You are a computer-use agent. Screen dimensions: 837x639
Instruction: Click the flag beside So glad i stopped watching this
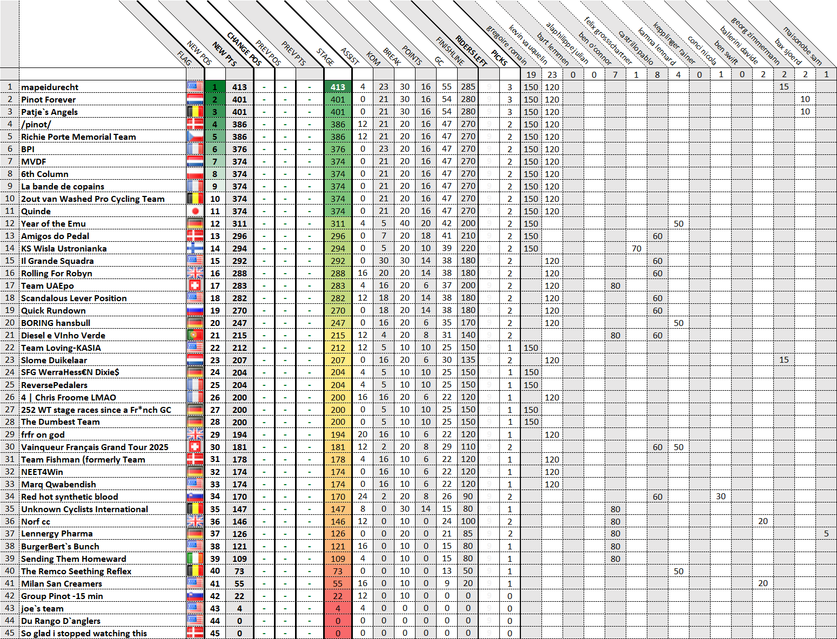pyautogui.click(x=195, y=633)
